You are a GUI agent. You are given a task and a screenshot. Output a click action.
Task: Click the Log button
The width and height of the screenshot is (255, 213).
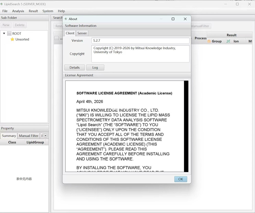95,67
